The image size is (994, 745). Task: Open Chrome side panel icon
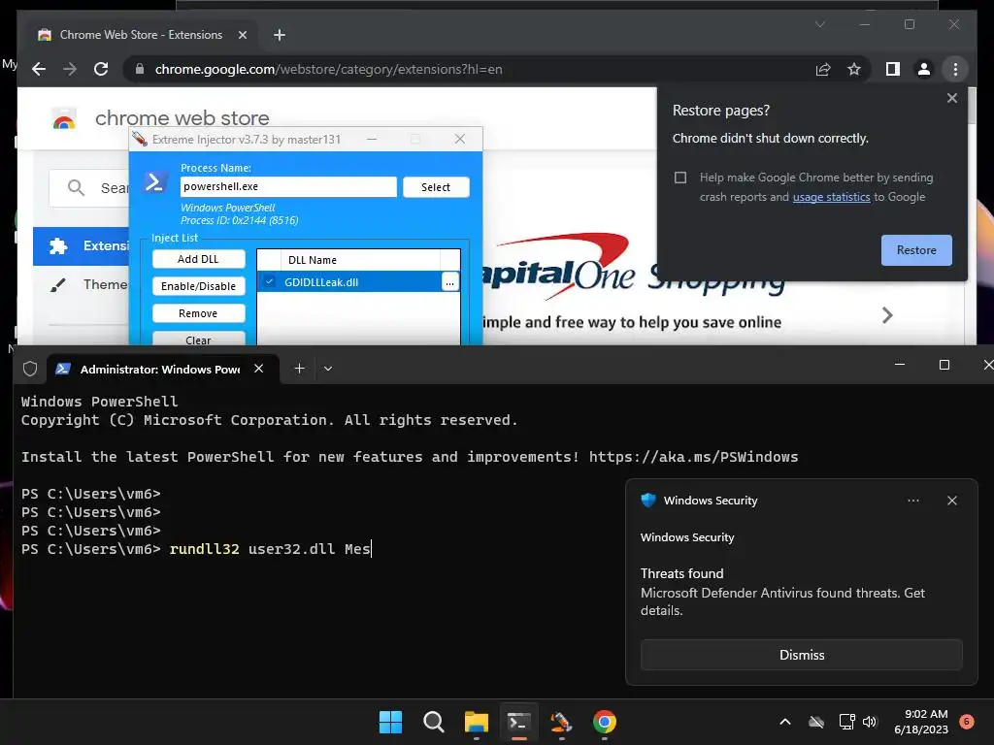coord(893,69)
